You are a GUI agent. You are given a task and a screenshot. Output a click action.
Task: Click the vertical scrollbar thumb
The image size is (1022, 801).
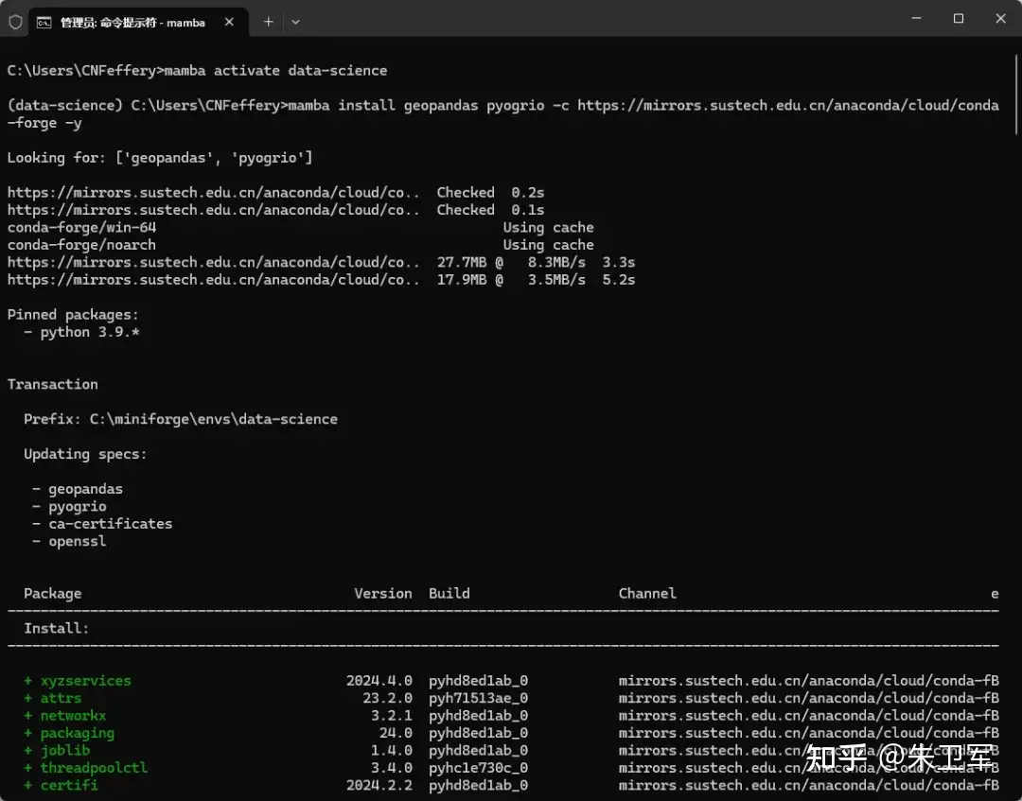(1016, 96)
